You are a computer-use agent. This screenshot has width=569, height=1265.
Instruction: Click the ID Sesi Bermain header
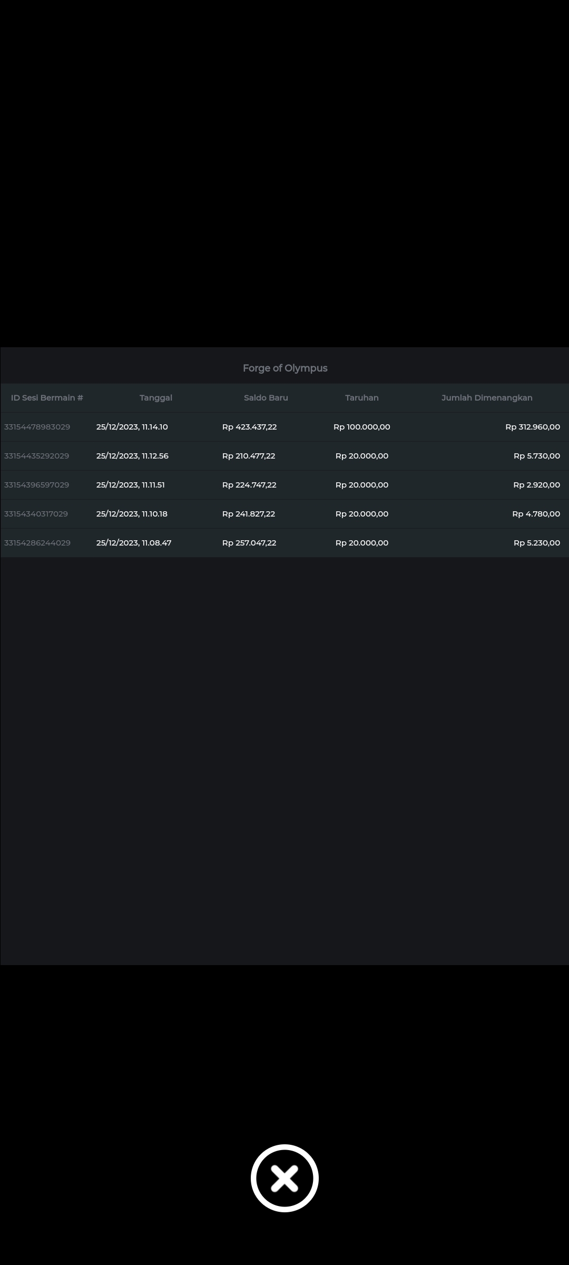47,398
